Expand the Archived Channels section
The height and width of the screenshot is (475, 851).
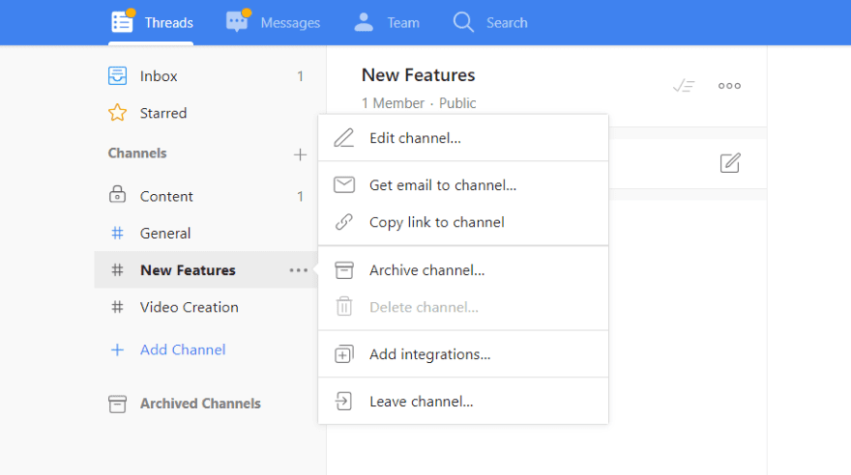pos(199,404)
